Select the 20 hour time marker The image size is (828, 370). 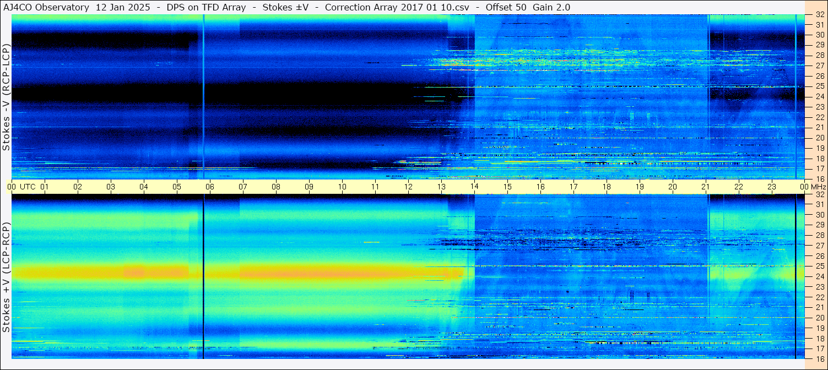point(673,187)
